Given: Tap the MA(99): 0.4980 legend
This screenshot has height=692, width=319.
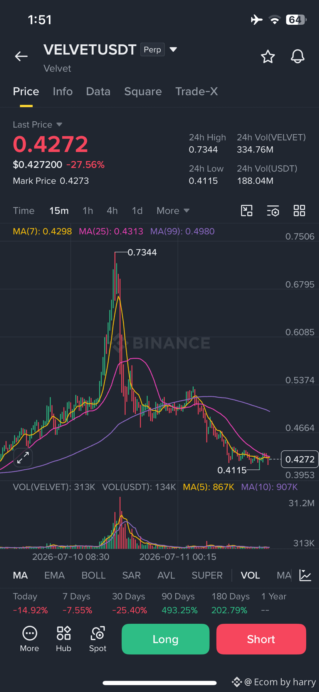Looking at the screenshot, I should click(182, 232).
